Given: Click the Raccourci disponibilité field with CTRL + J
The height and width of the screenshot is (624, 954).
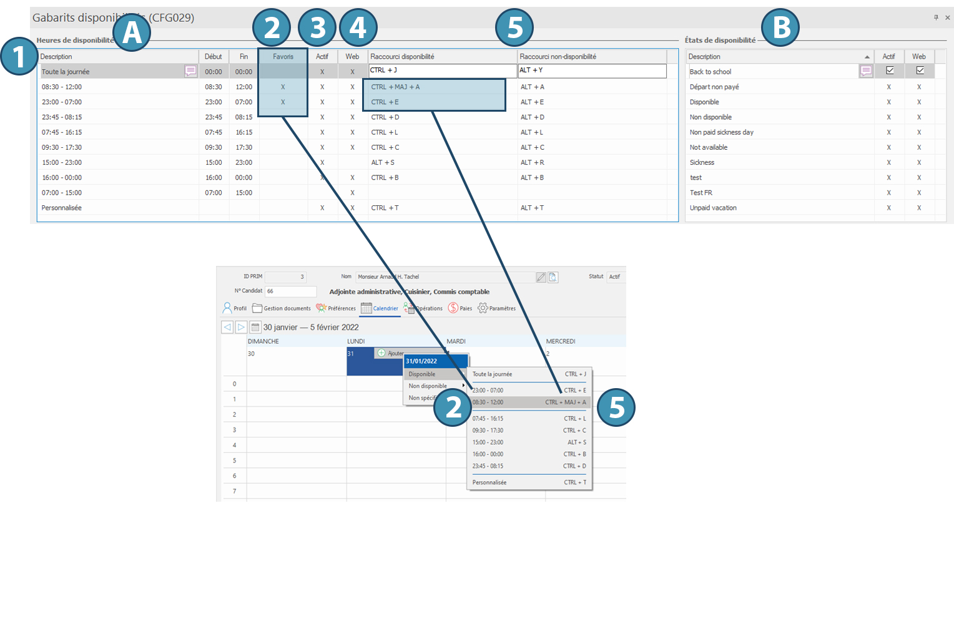Looking at the screenshot, I should click(x=442, y=71).
